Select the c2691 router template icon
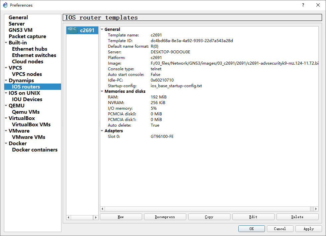Screen dimensions: 326x236 point(73,30)
